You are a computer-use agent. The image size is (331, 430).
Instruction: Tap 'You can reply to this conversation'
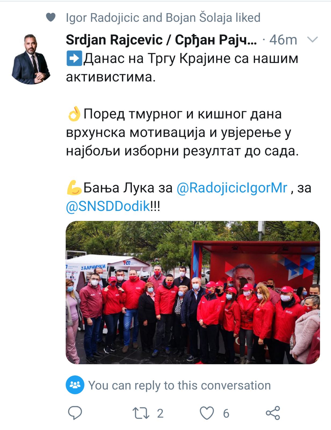179,385
